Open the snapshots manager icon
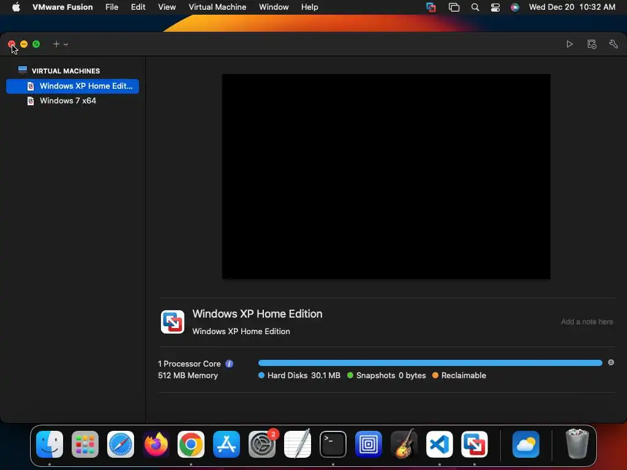The width and height of the screenshot is (627, 470). (x=592, y=44)
